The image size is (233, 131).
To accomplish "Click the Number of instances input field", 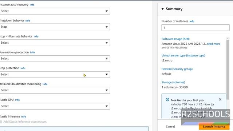I will [x=196, y=28].
